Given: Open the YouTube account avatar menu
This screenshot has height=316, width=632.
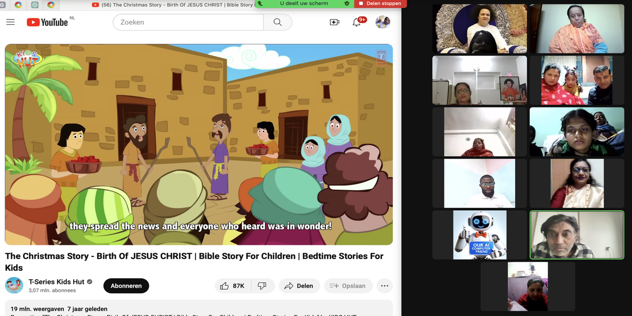Looking at the screenshot, I should [382, 22].
